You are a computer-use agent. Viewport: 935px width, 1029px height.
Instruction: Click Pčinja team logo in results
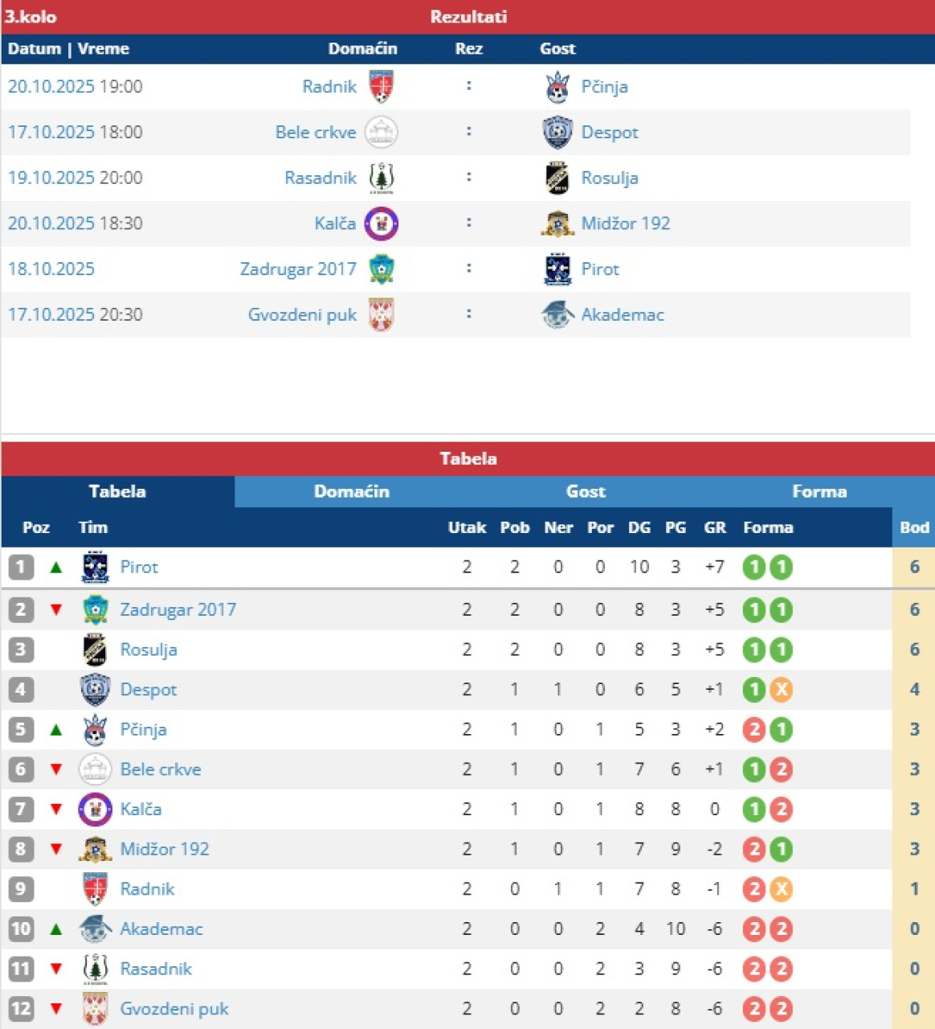[x=557, y=87]
